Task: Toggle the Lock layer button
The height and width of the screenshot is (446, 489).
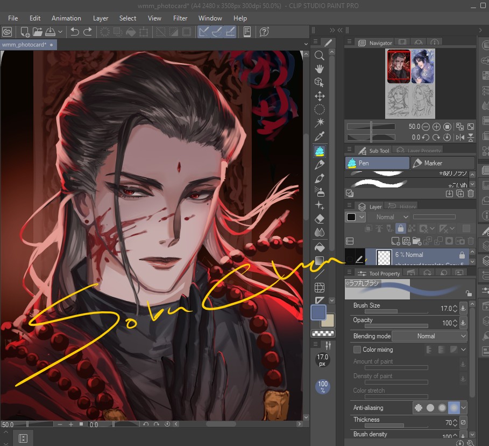Action: click(401, 228)
